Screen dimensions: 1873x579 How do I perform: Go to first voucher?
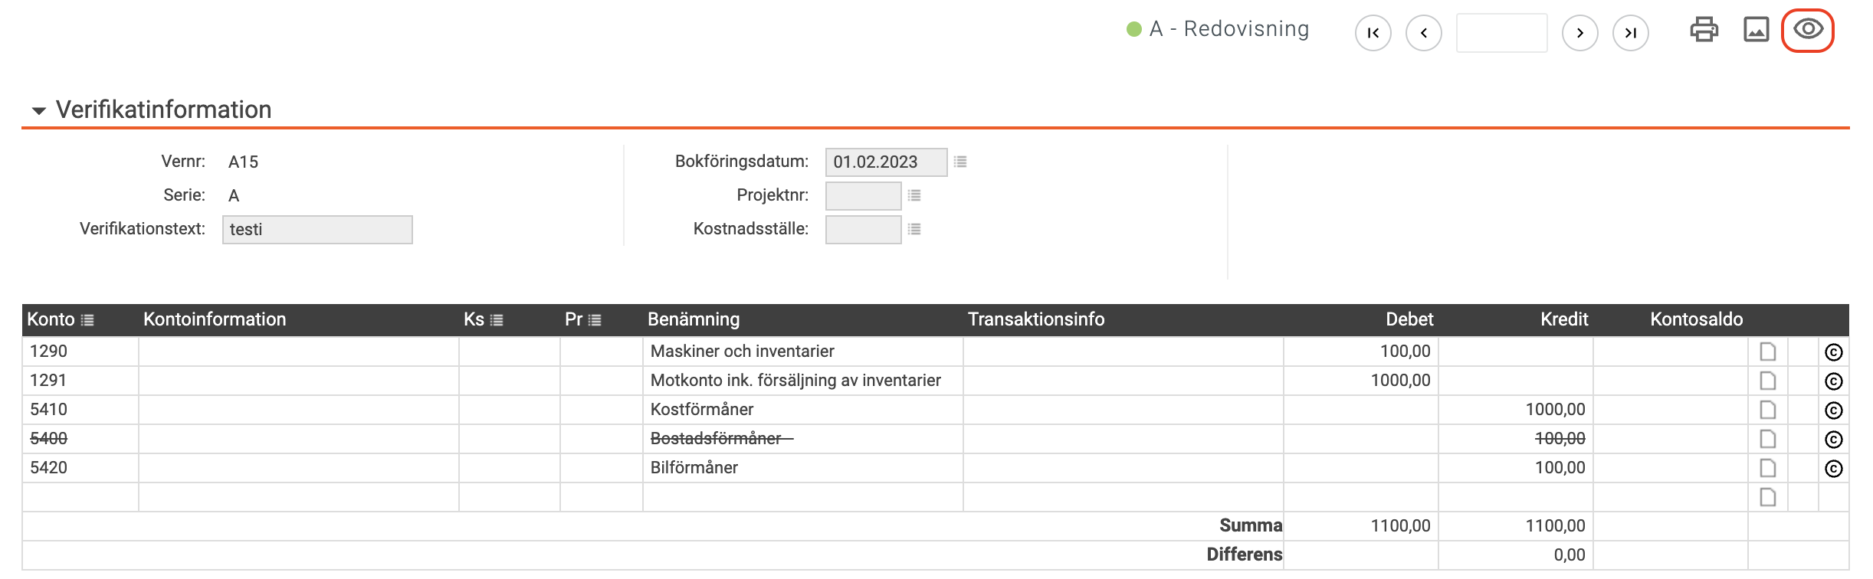pyautogui.click(x=1373, y=33)
